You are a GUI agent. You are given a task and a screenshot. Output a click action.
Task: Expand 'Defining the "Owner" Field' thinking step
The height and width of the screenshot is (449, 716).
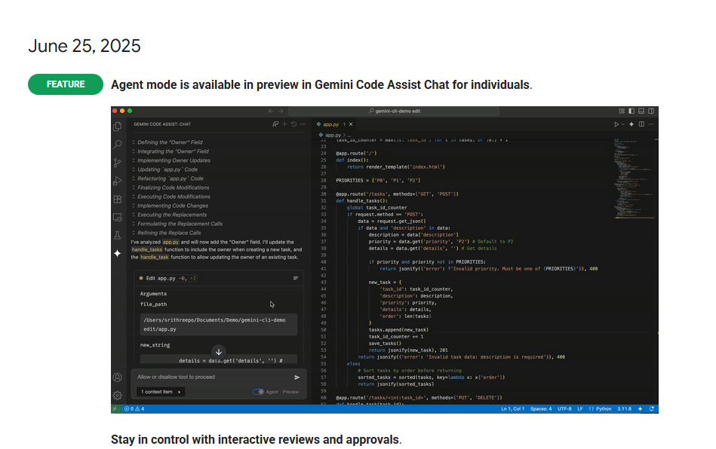[170, 142]
